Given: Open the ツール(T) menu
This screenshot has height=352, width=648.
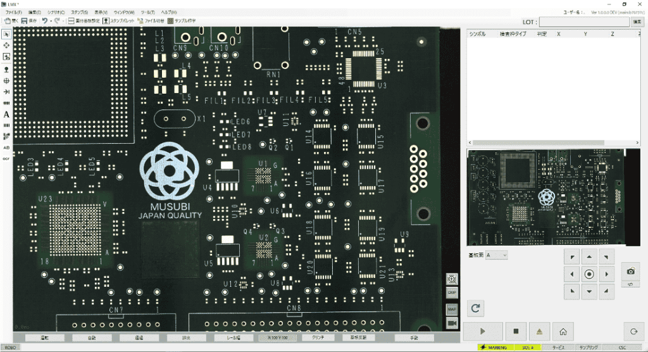Looking at the screenshot, I should pyautogui.click(x=147, y=12).
